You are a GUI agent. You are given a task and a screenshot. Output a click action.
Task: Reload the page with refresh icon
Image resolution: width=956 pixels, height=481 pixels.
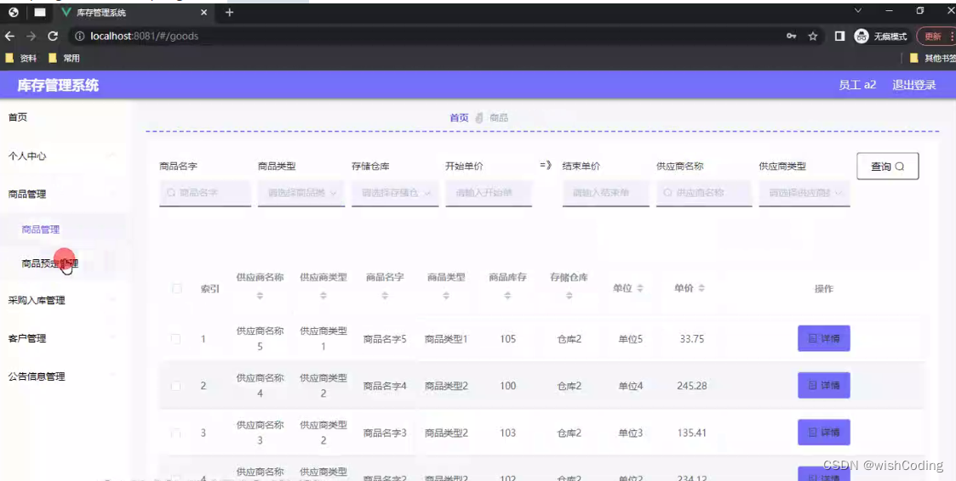click(x=53, y=36)
